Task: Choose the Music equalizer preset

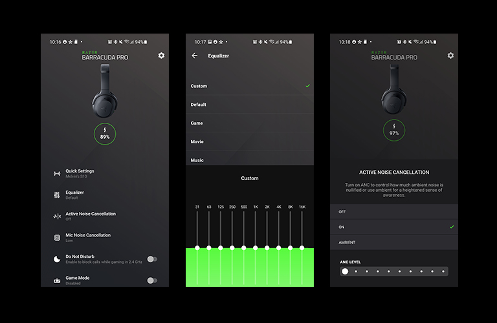Action: click(x=250, y=158)
